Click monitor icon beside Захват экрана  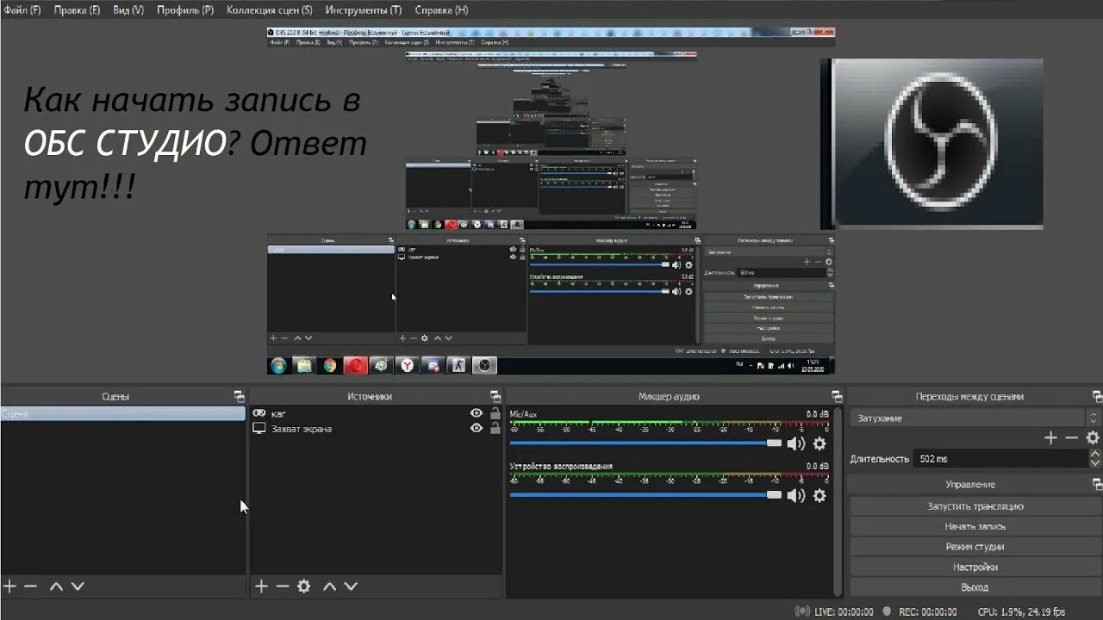pos(259,428)
